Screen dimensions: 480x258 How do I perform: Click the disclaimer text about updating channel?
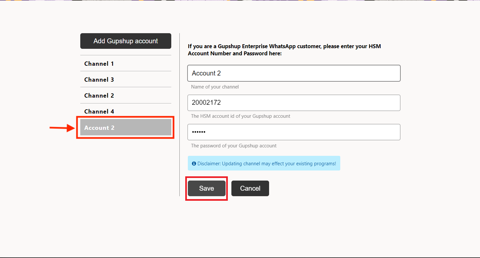266,164
